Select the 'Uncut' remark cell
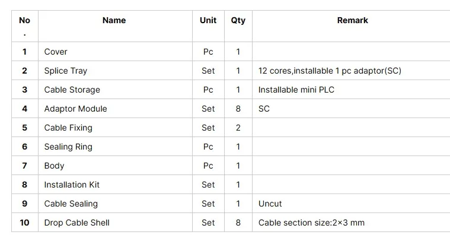 coord(270,204)
